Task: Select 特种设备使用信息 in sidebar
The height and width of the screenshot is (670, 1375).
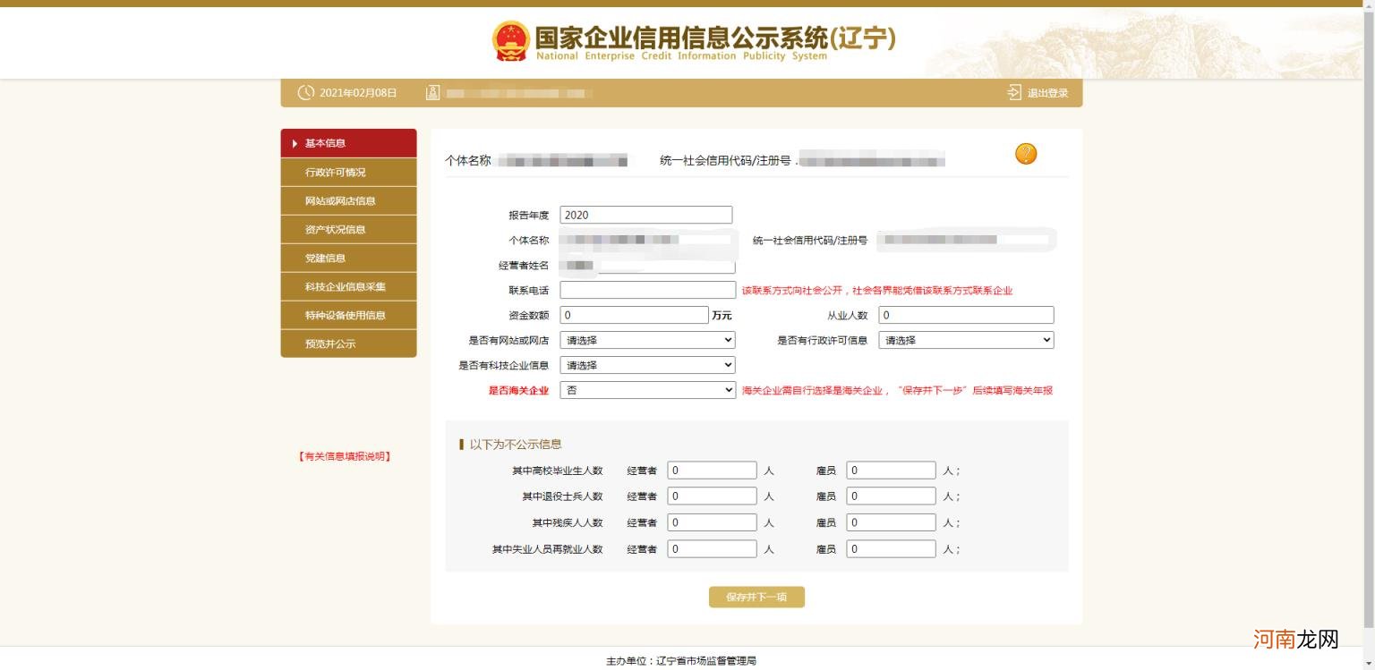Action: (x=348, y=315)
